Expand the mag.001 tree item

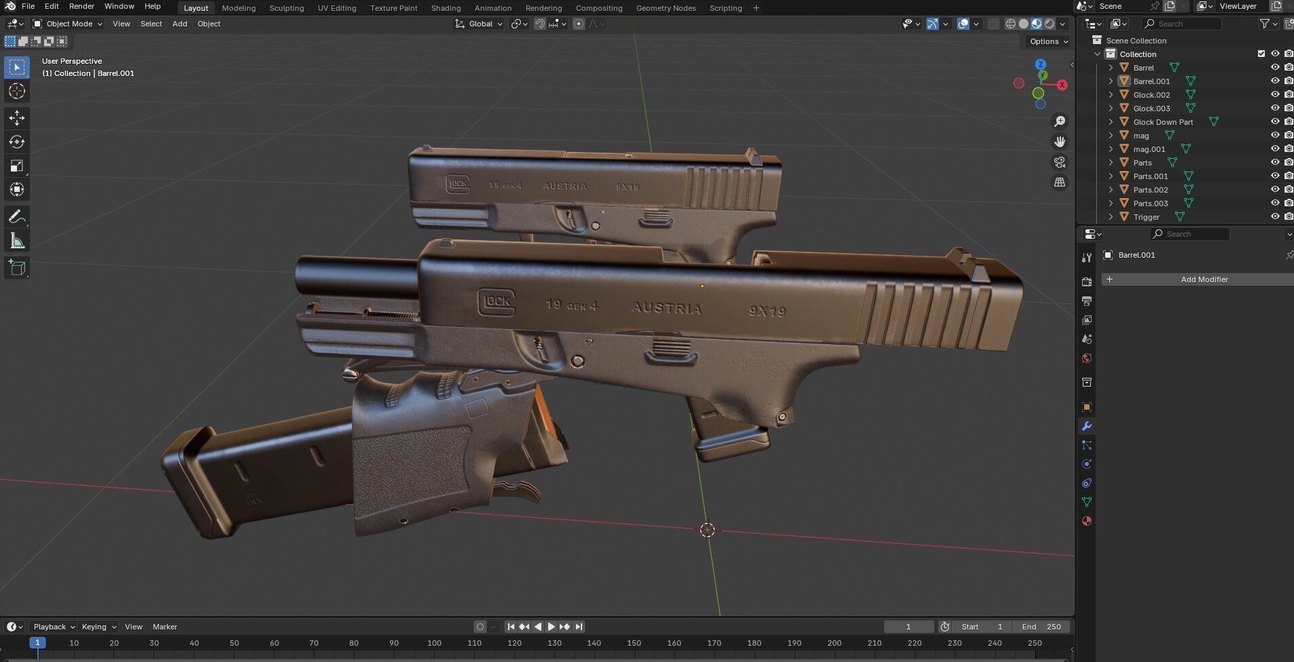[x=1111, y=149]
